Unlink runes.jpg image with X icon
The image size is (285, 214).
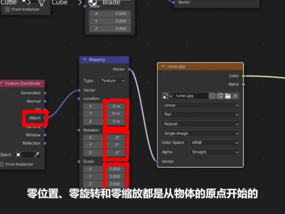235,96
